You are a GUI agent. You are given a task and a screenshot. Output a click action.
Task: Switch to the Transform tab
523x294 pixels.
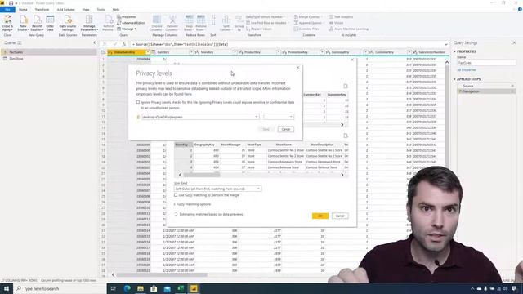click(42, 9)
